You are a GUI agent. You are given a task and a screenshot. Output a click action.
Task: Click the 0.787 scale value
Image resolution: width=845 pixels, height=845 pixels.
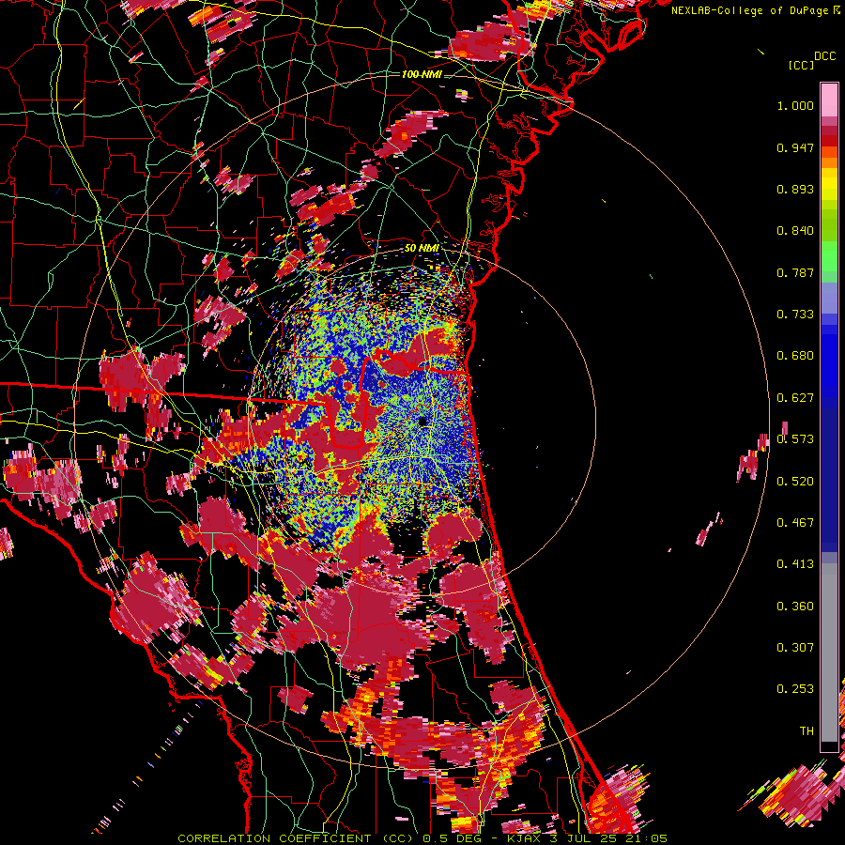click(795, 272)
